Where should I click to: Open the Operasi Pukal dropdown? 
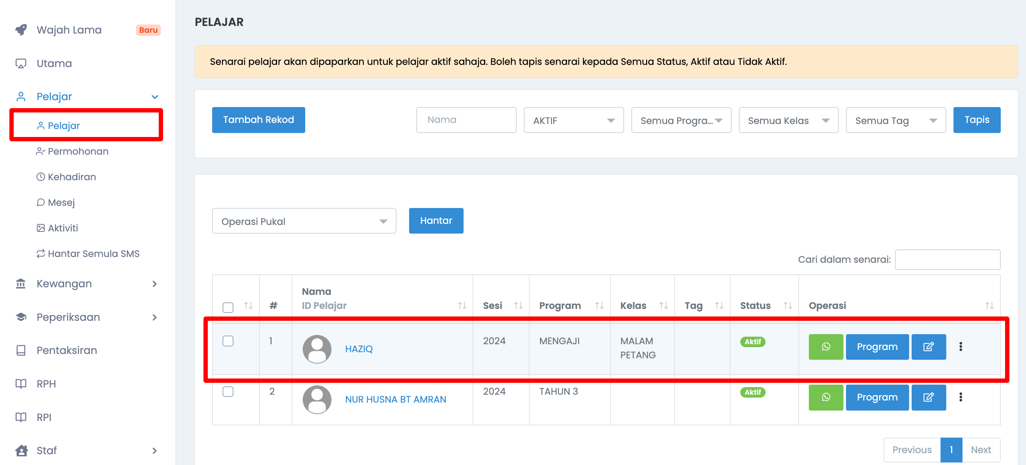click(304, 221)
